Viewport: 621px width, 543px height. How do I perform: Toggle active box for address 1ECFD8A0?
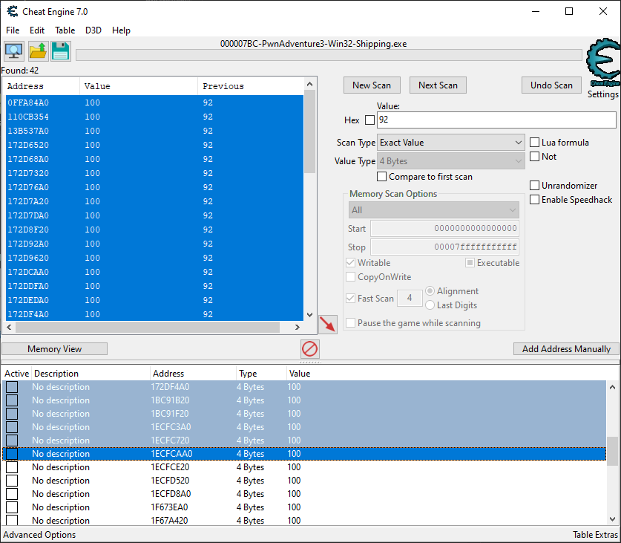12,494
